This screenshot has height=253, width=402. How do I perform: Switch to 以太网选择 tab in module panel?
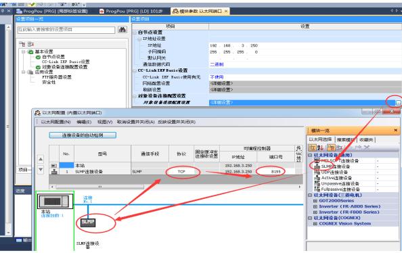coord(320,139)
